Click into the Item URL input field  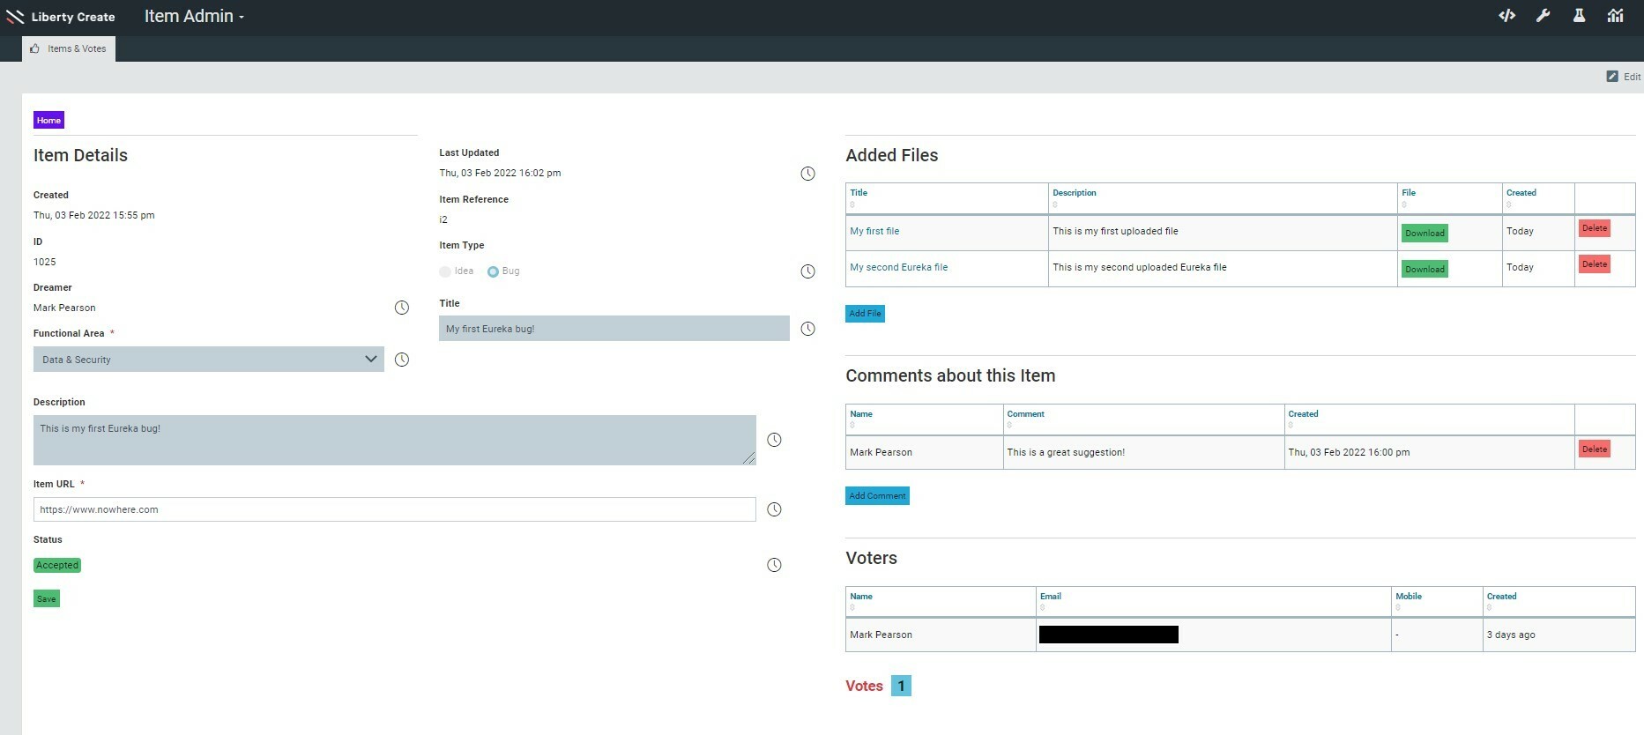394,509
